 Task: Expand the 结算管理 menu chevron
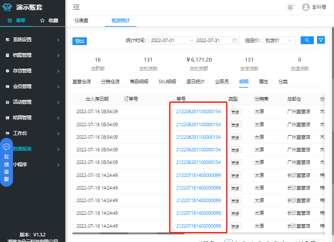[x=58, y=118]
